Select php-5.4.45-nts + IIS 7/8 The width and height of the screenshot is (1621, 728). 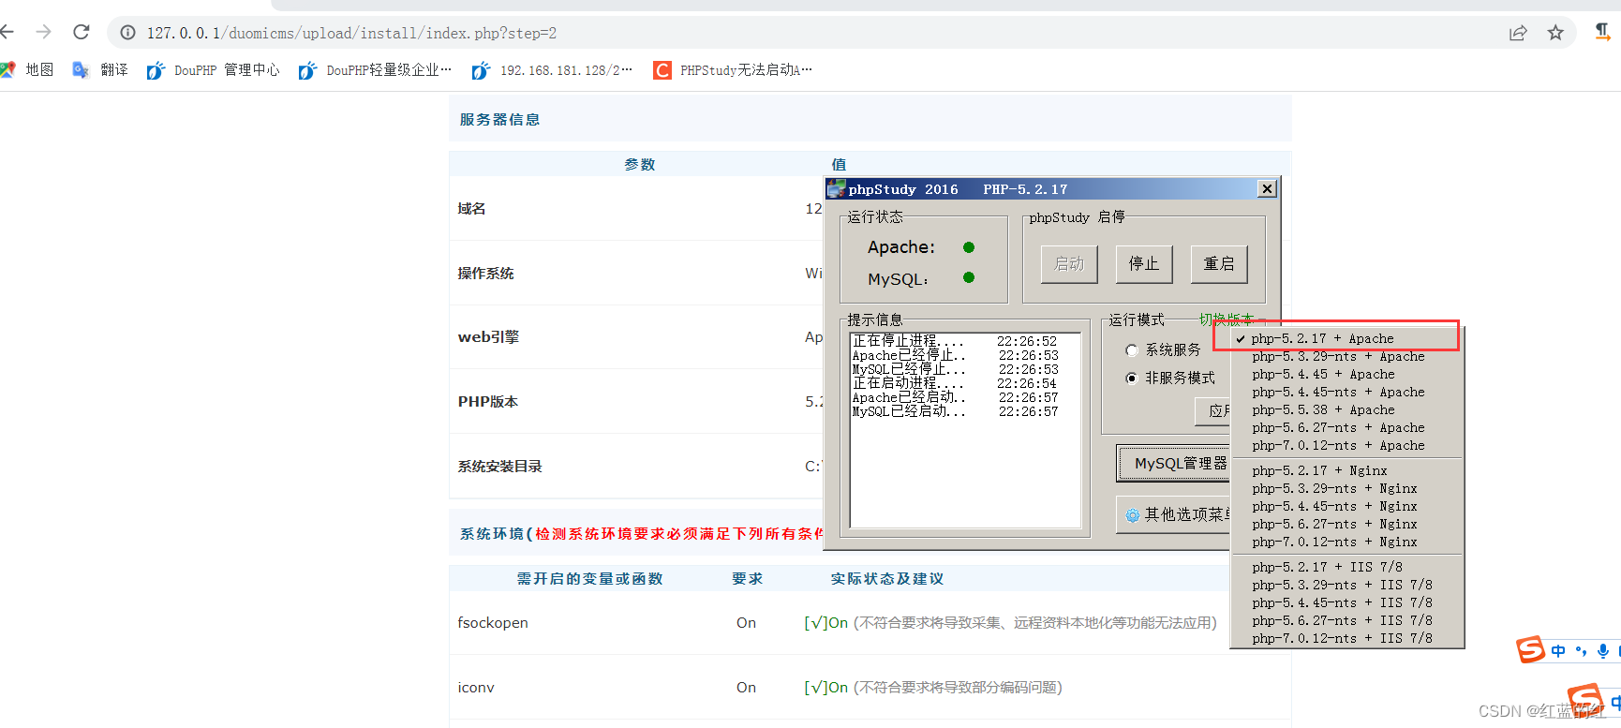1345,603
